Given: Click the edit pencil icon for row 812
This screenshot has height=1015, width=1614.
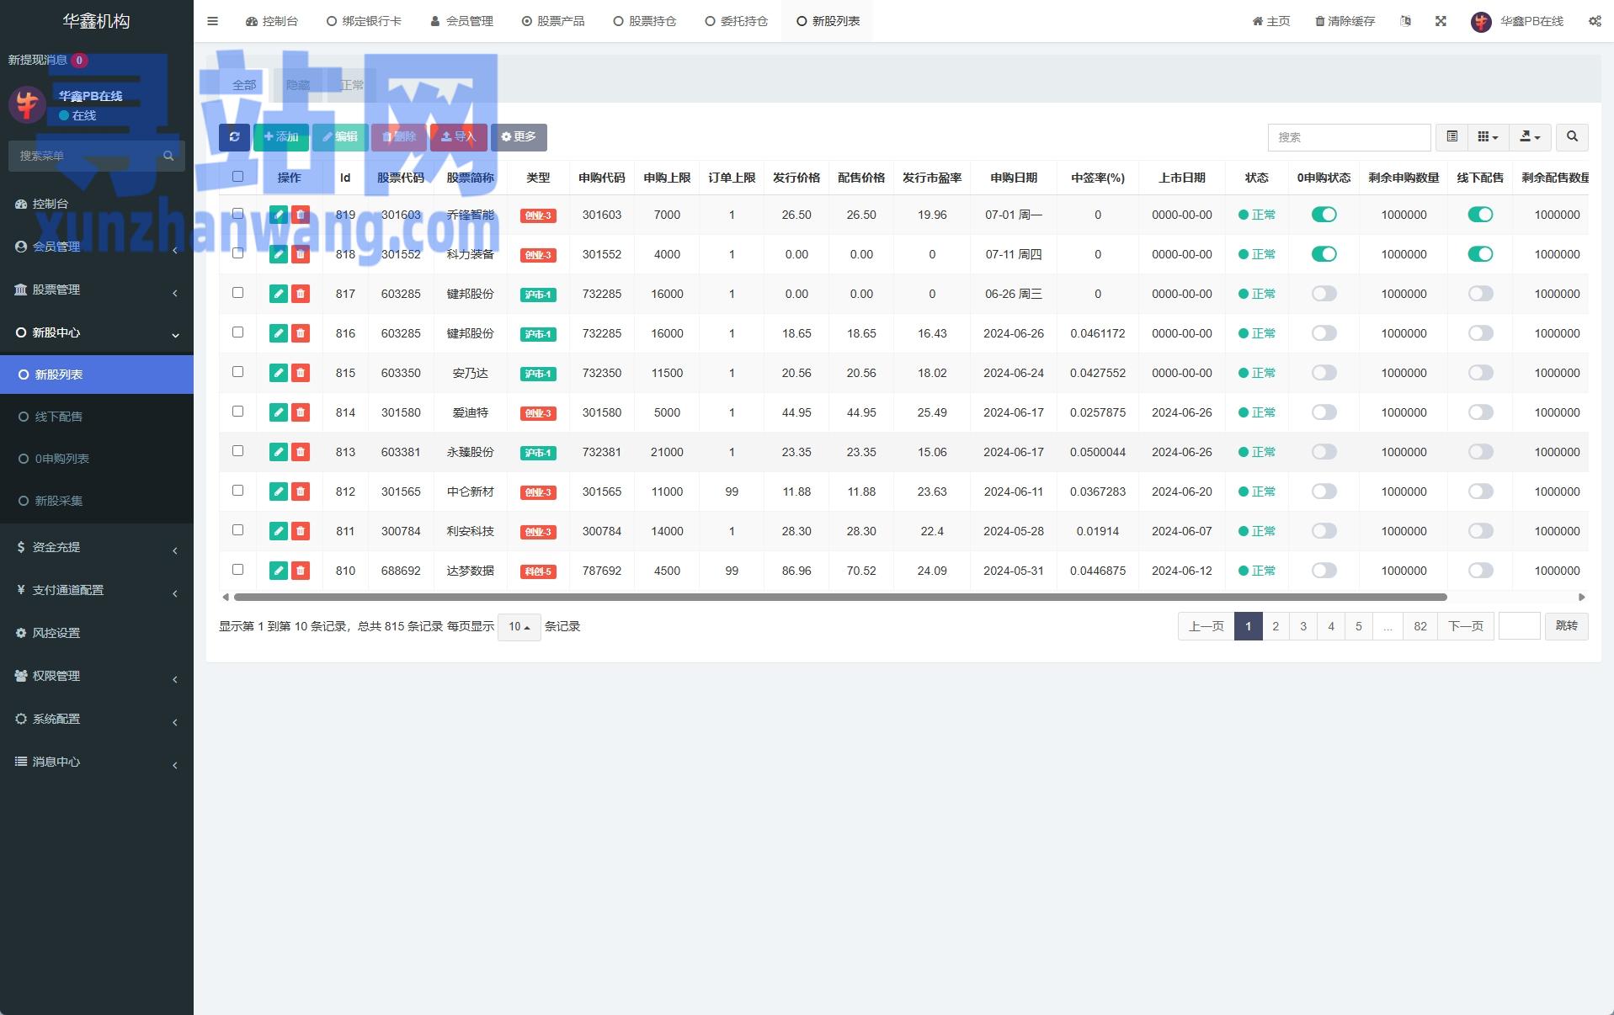Looking at the screenshot, I should pyautogui.click(x=279, y=492).
